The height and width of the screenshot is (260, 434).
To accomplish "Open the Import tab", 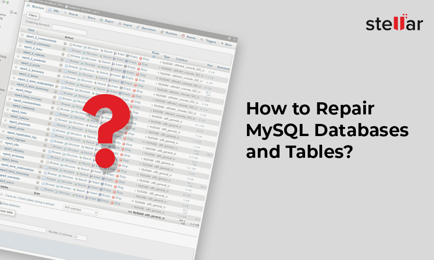I will click(x=125, y=25).
